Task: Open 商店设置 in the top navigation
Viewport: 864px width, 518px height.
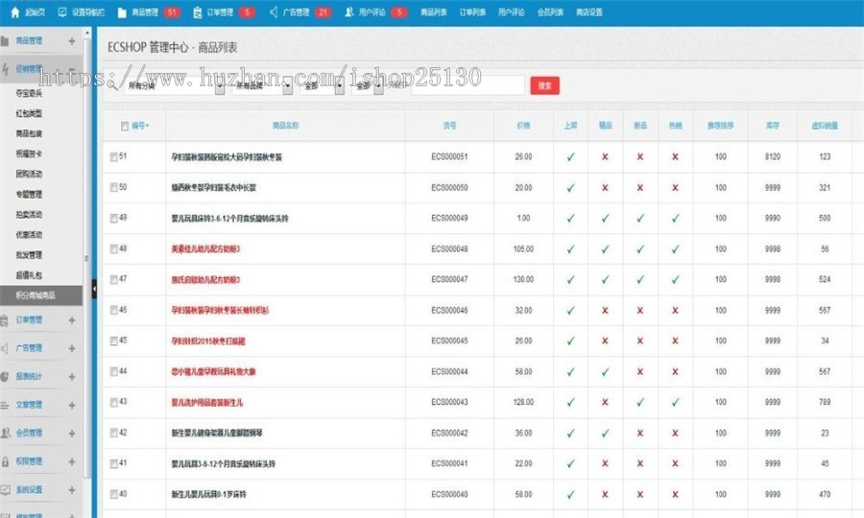Action: coord(589,12)
